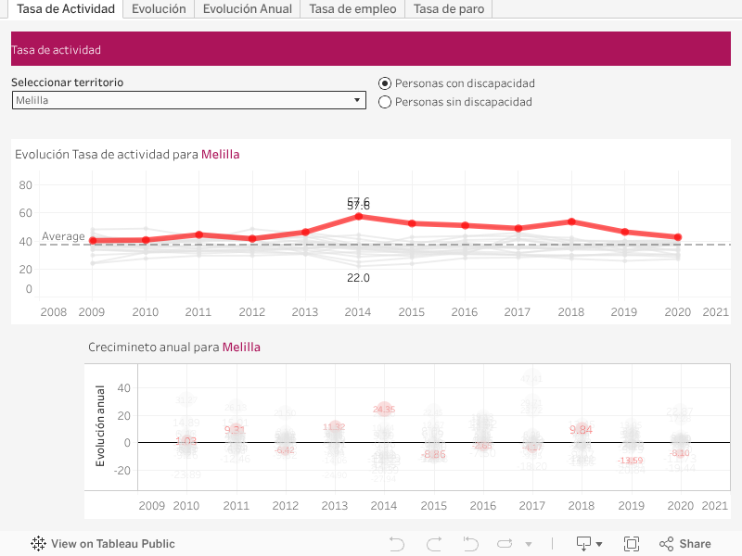Click the Tableau logo icon
The height and width of the screenshot is (556, 742).
[39, 544]
